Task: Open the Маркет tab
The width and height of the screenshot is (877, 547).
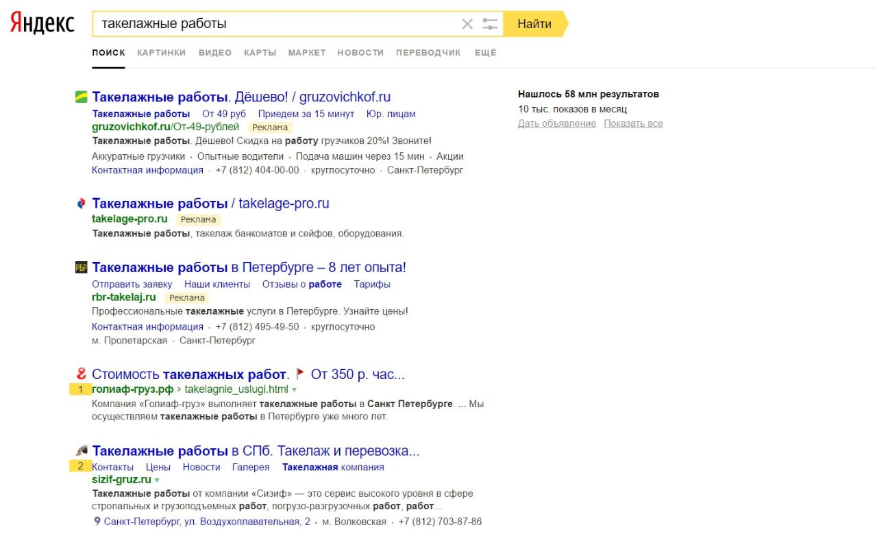Action: click(307, 53)
